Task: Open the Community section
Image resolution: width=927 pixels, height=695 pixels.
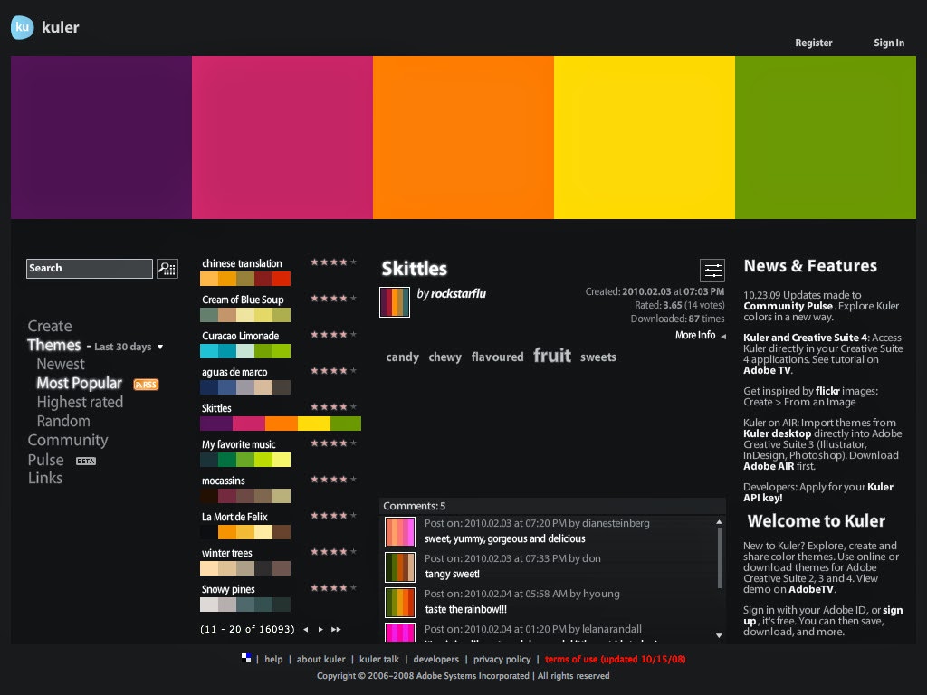Action: (67, 441)
